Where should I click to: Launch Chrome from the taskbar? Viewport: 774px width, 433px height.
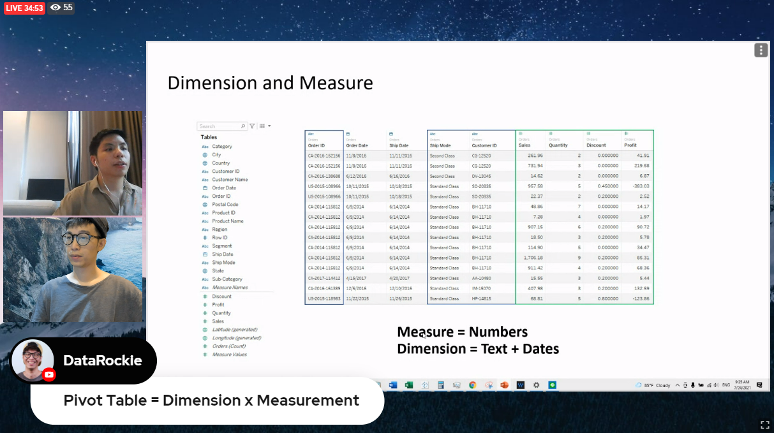(472, 385)
